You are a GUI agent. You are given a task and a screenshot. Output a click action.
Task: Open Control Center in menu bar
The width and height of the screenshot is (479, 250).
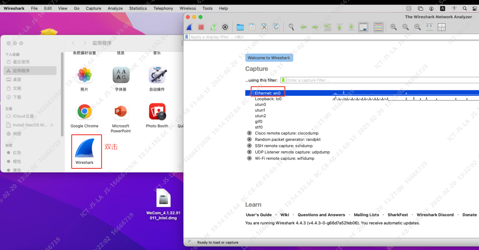pyautogui.click(x=475, y=8)
